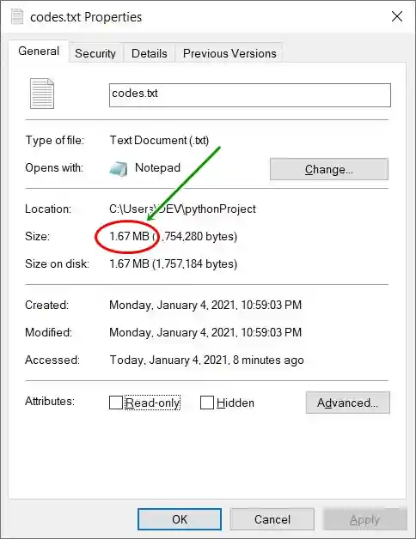The image size is (416, 539).
Task: Click the Apply button
Action: [x=365, y=519]
